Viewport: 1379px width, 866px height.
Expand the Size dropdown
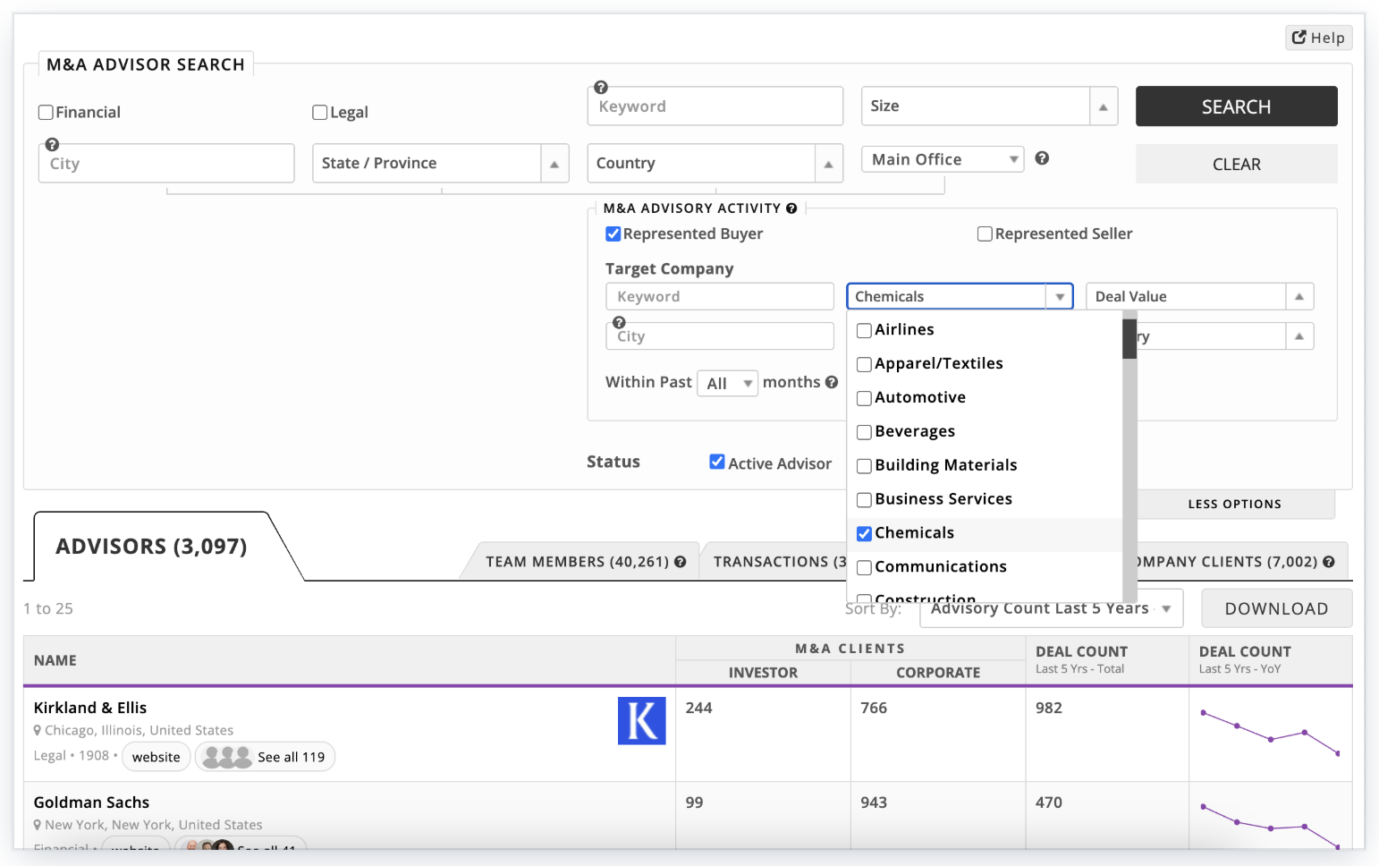[x=1103, y=106]
